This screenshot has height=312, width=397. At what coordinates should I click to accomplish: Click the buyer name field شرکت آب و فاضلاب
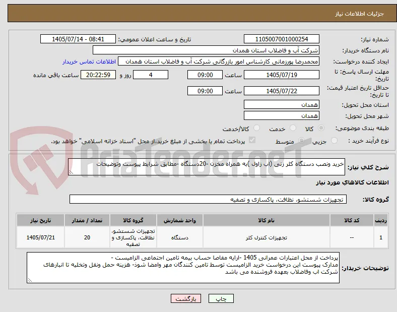tap(206, 50)
